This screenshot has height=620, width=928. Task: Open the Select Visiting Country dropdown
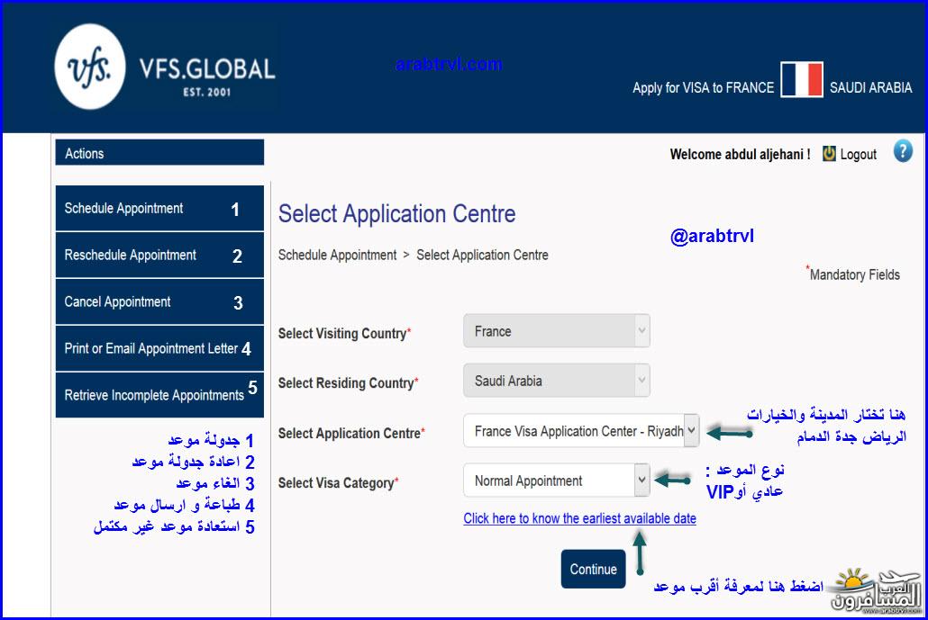click(556, 331)
